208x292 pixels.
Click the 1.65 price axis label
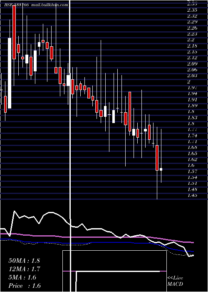[x=192, y=154]
